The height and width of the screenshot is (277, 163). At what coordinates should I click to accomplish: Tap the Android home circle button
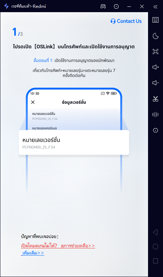[156, 247]
